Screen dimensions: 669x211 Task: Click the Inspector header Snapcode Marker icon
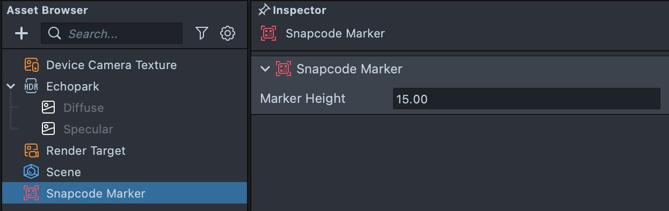tap(268, 34)
